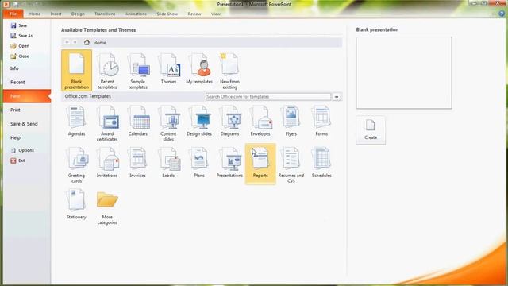Switch to the Insert ribbon tab
Image resolution: width=508 pixels, height=286 pixels.
pos(56,14)
